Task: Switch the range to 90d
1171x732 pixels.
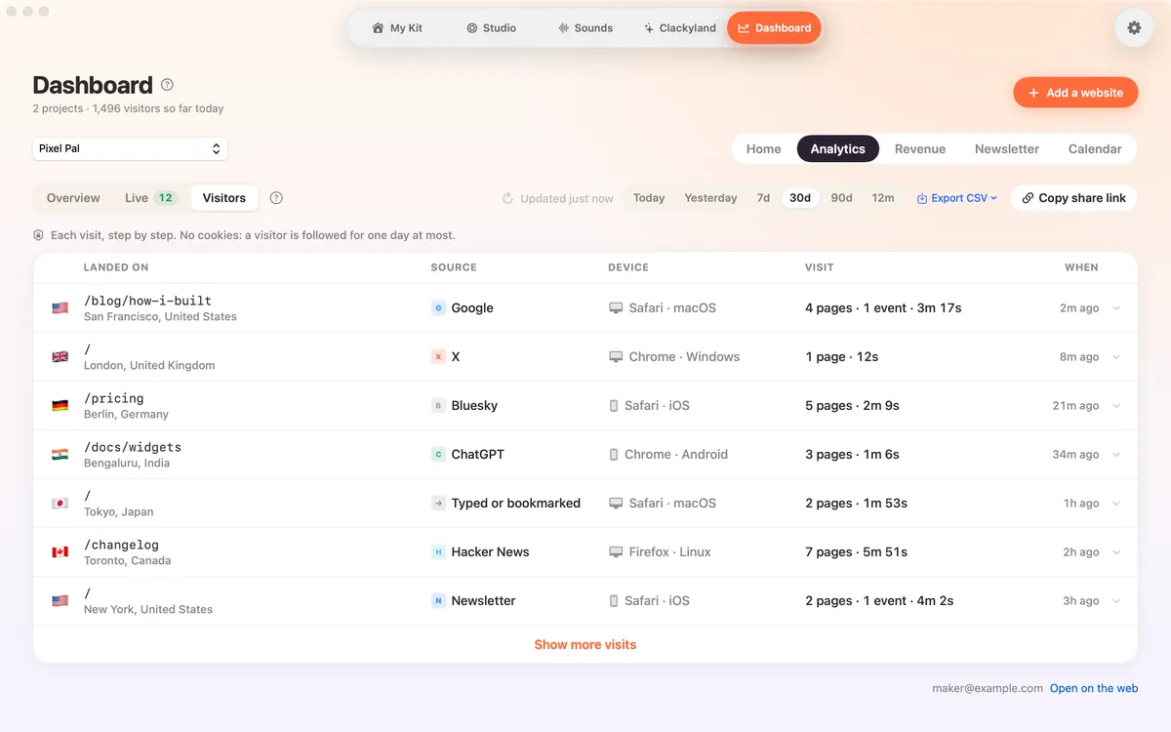Action: [x=841, y=198]
